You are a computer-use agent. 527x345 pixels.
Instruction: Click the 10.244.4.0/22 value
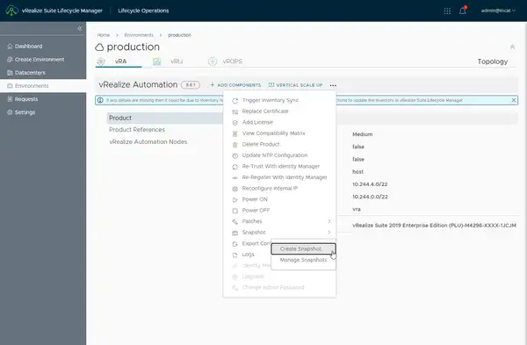tap(370, 184)
